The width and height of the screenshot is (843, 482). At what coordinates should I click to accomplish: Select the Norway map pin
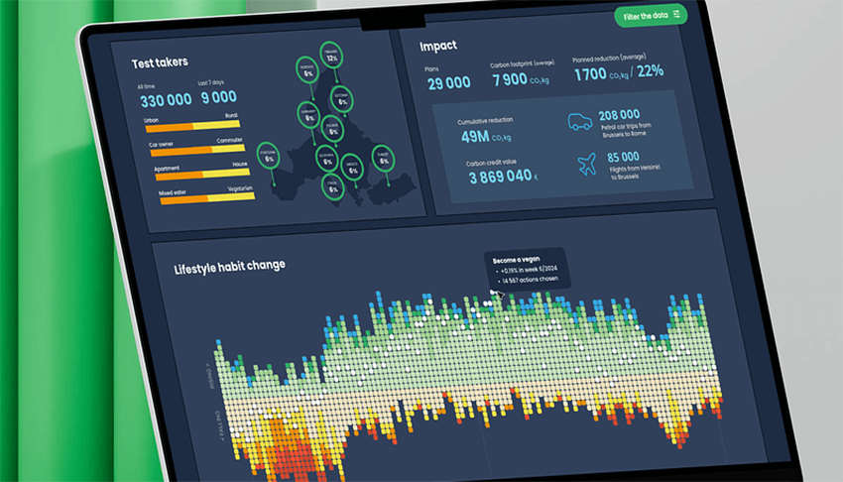point(308,69)
